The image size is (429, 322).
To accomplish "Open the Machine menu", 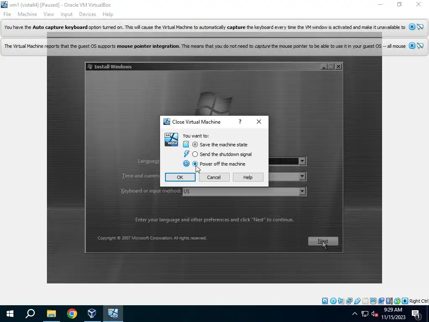I will click(x=27, y=14).
